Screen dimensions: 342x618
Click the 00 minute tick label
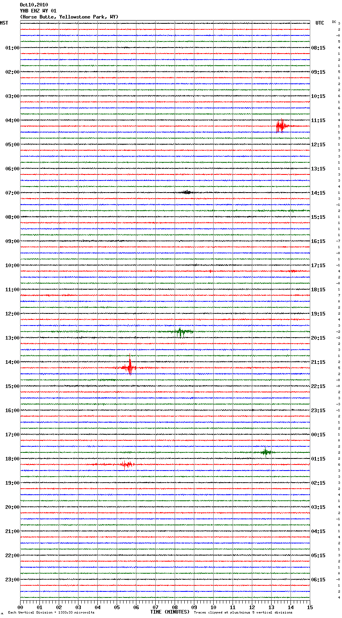pyautogui.click(x=21, y=607)
